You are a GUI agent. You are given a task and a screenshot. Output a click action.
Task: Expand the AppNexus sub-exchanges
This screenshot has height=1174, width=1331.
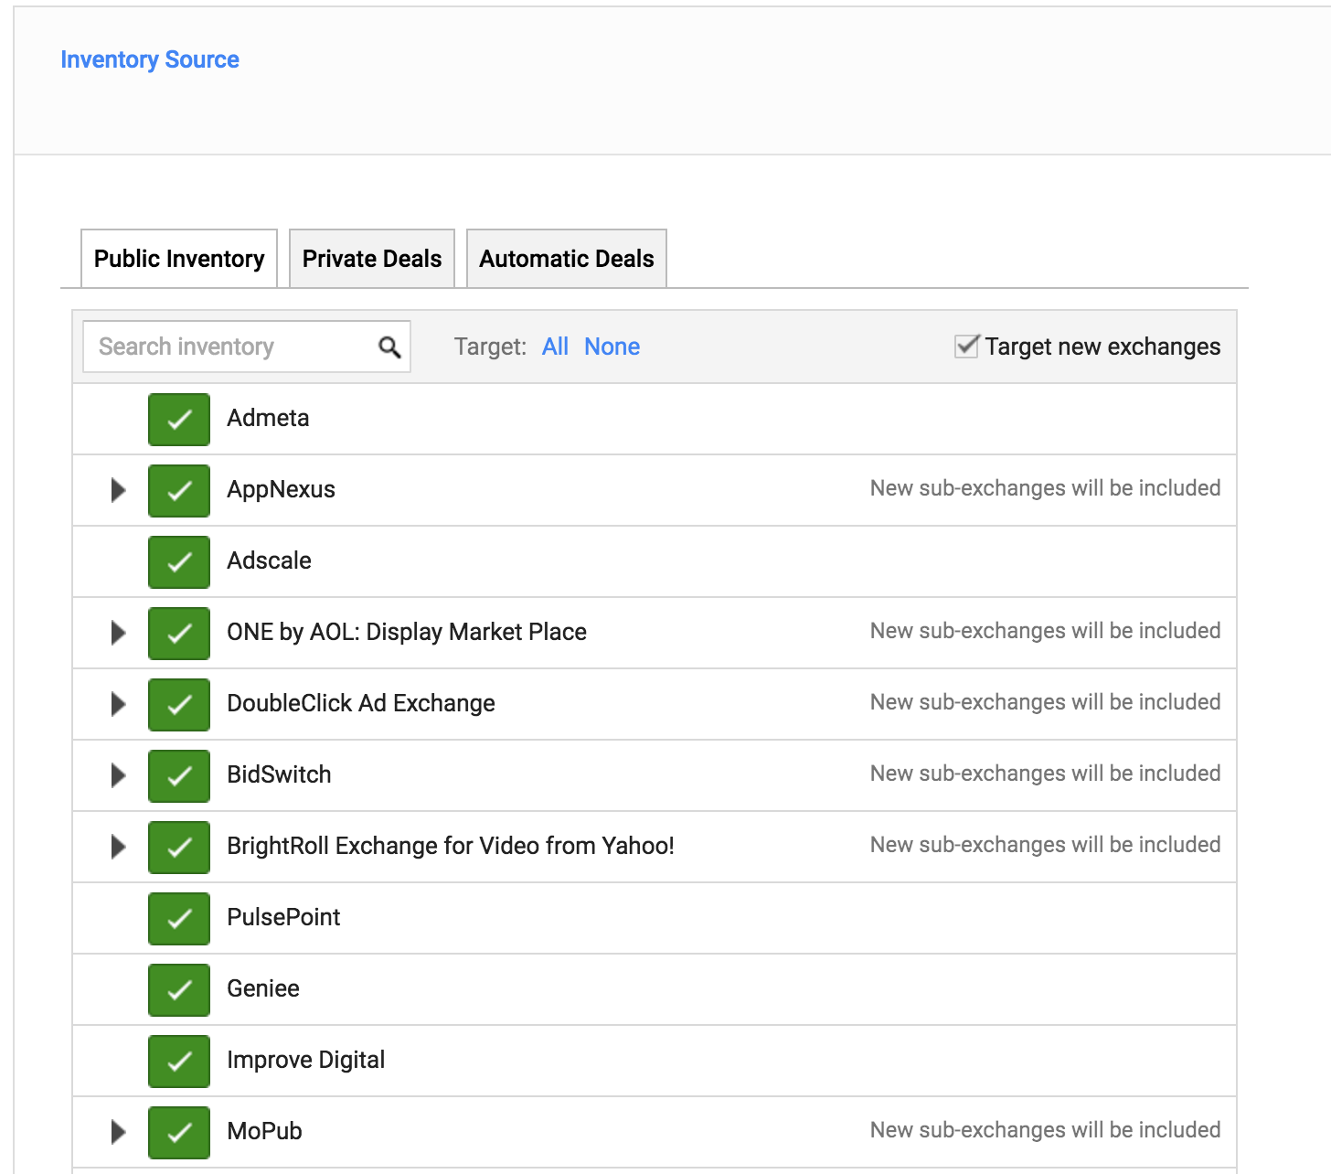click(118, 490)
